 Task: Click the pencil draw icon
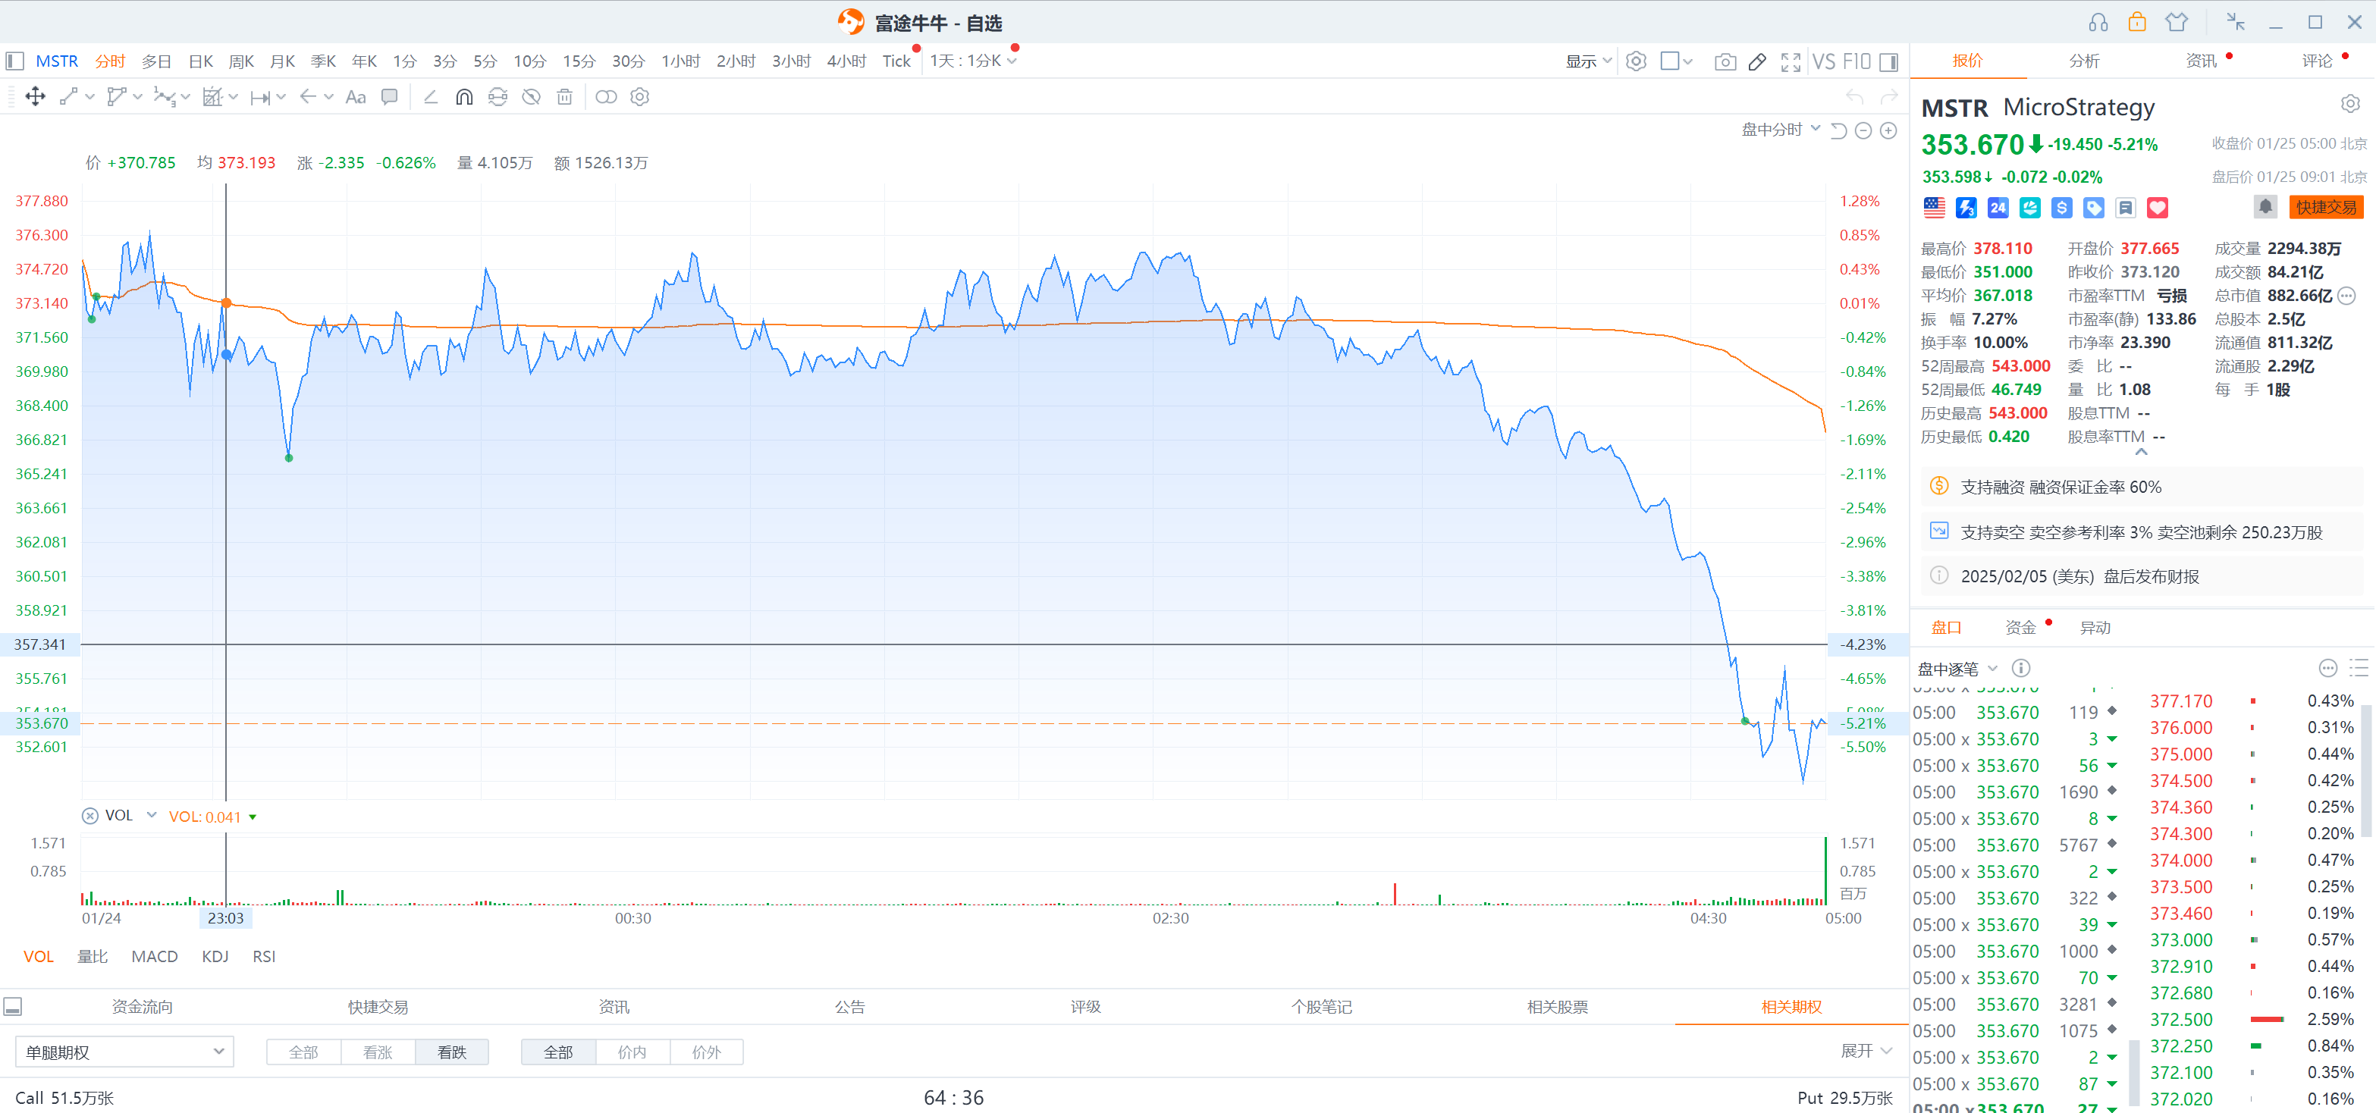coord(1758,61)
